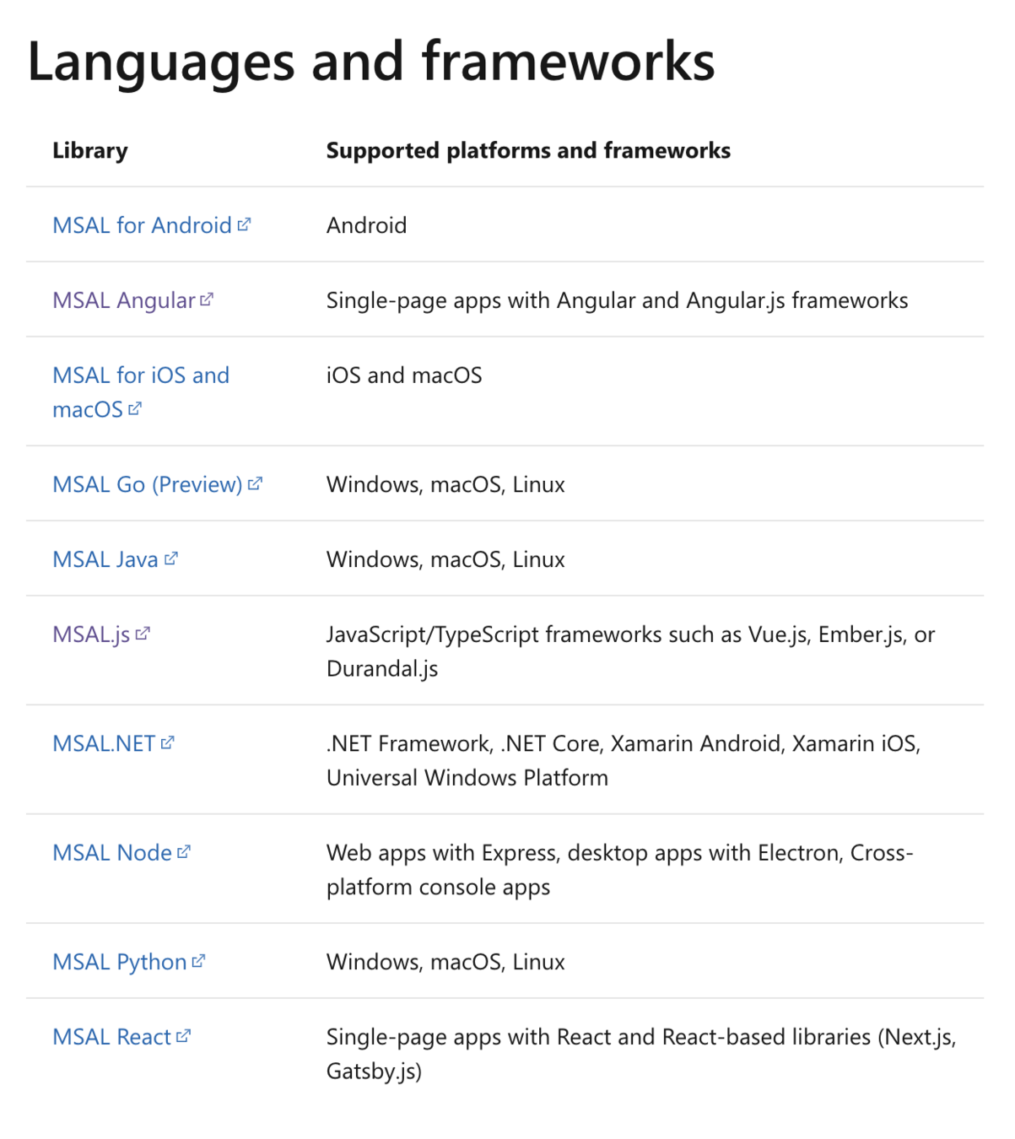
Task: Click the JavaScript/TypeScript frameworks cell
Action: (630, 651)
